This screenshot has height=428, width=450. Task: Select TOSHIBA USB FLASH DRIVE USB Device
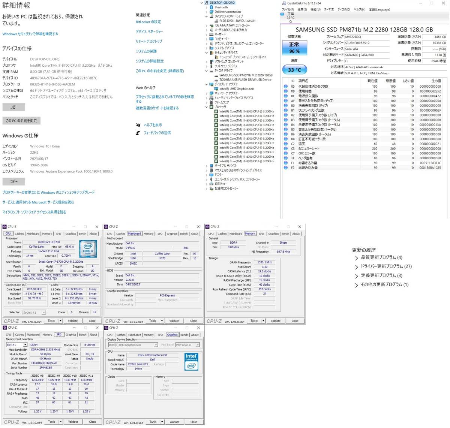245,80
